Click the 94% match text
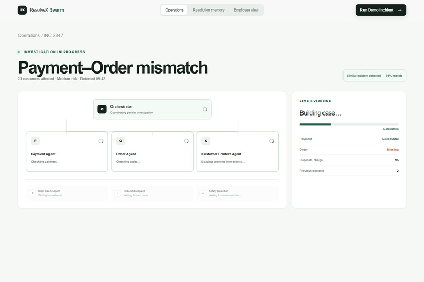The height and width of the screenshot is (282, 424). [x=393, y=76]
